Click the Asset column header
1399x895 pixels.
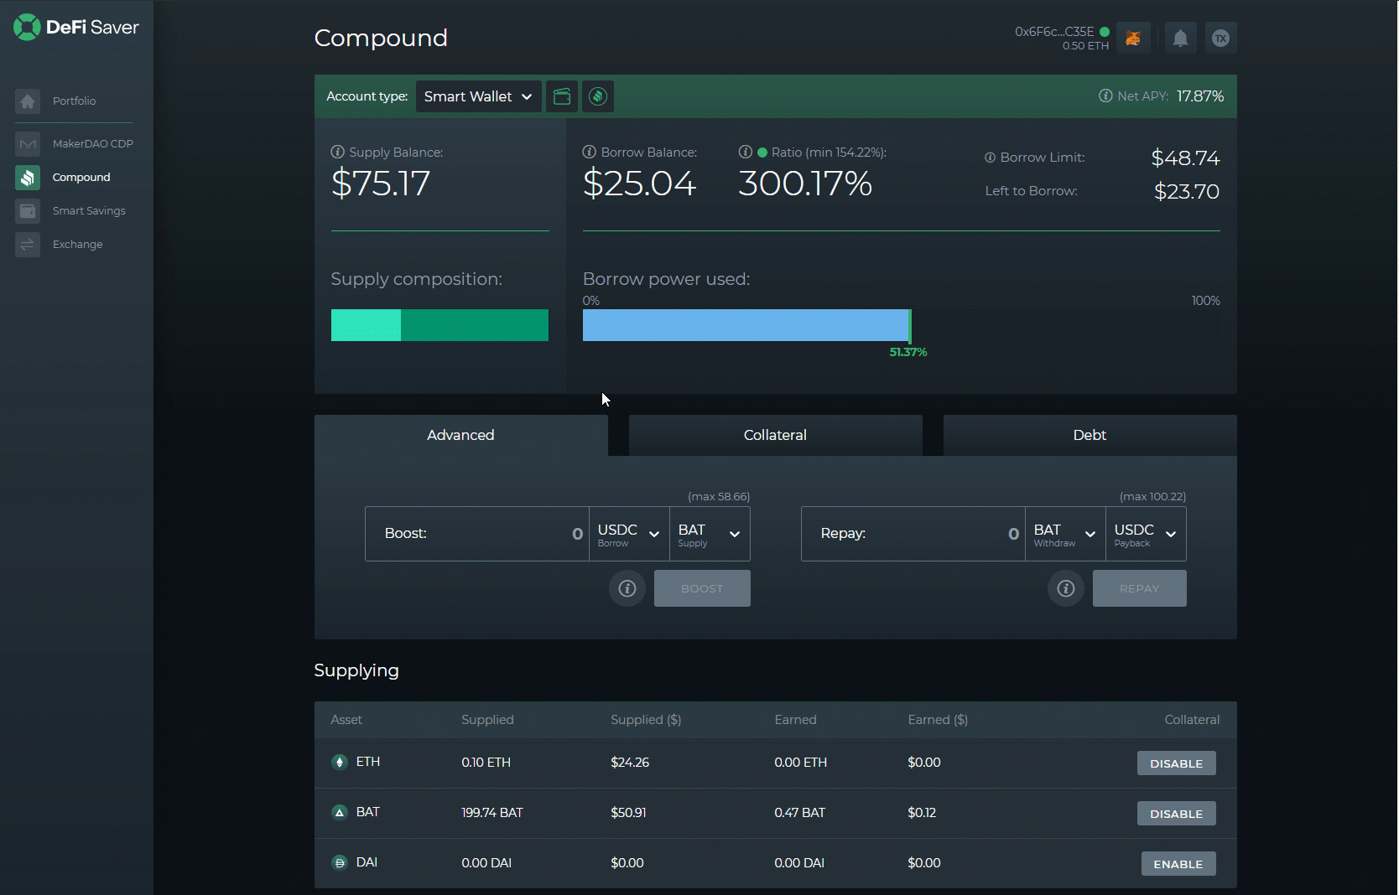point(346,720)
